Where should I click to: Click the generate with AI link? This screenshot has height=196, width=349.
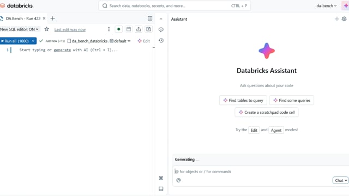click(62, 50)
